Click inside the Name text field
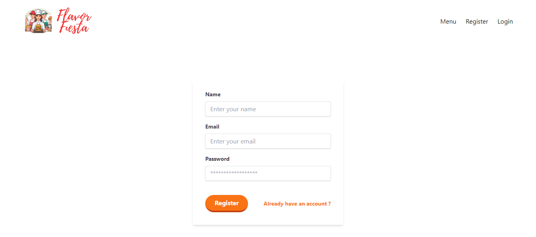Viewport: 536px width, 237px height. coord(268,109)
